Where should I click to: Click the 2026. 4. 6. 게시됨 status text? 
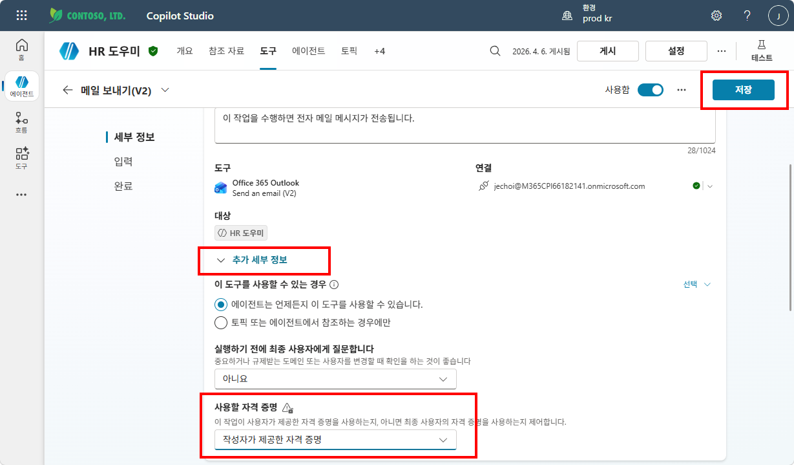(541, 51)
